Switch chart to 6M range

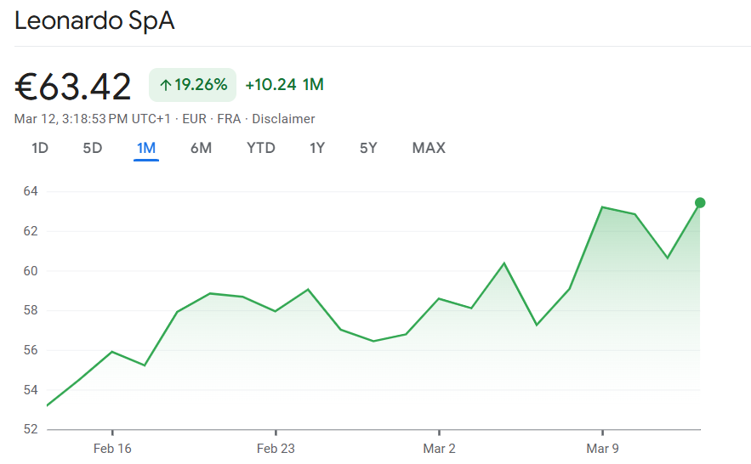[201, 148]
